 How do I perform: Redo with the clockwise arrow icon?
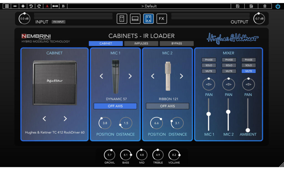click(x=39, y=6)
